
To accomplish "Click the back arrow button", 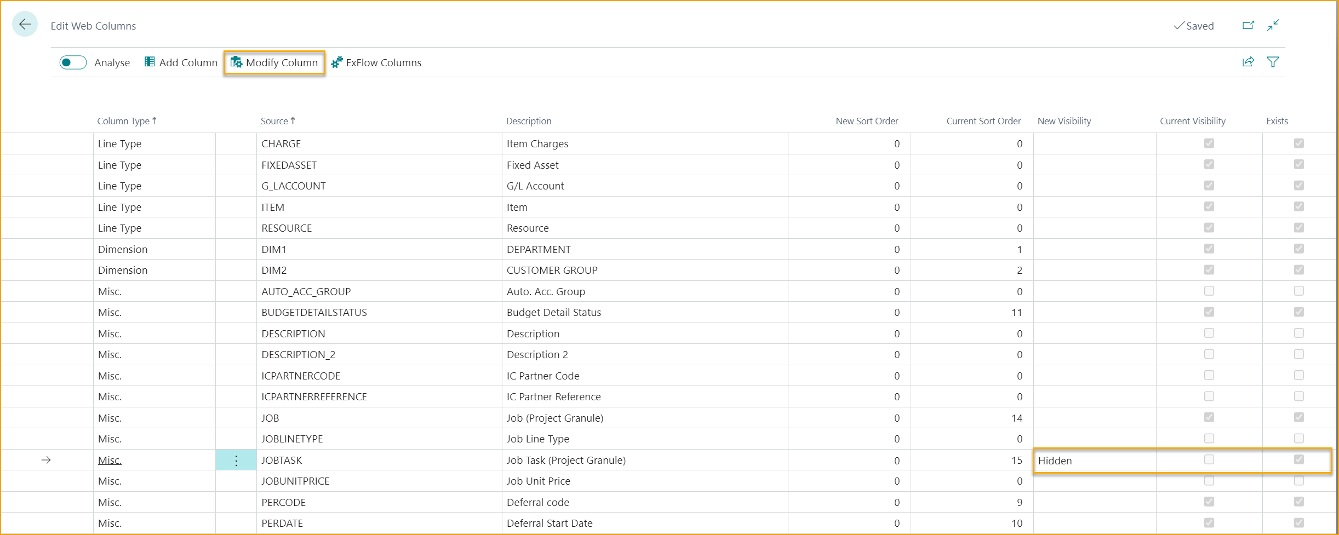I will (25, 25).
